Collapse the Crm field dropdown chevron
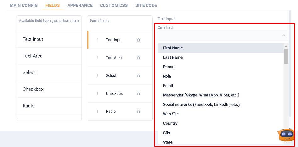 pos(284,35)
